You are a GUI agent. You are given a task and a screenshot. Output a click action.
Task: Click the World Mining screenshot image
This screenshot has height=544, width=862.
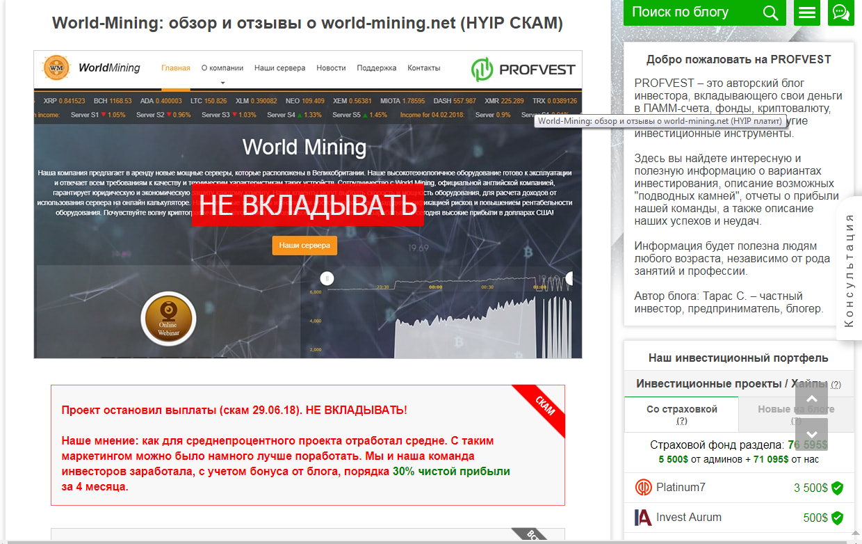point(308,205)
